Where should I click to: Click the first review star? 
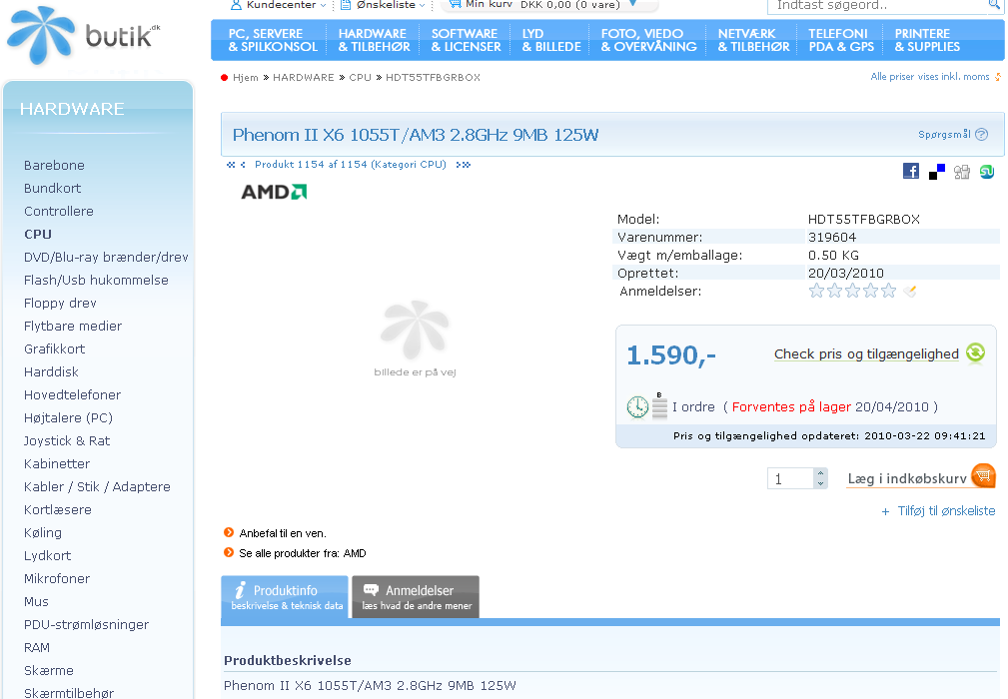816,291
